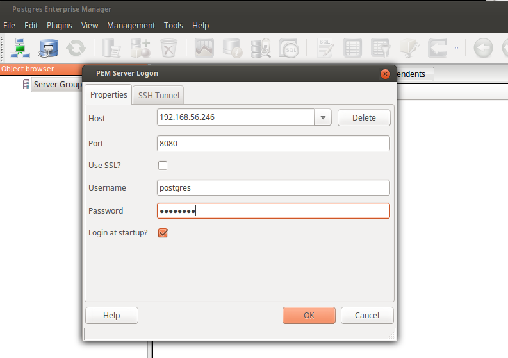Image resolution: width=508 pixels, height=358 pixels.
Task: Click the SQL magnifier query icon
Action: pos(289,48)
